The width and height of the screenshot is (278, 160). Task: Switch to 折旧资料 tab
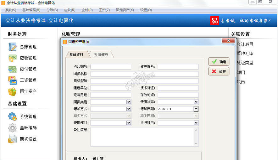[101, 54]
